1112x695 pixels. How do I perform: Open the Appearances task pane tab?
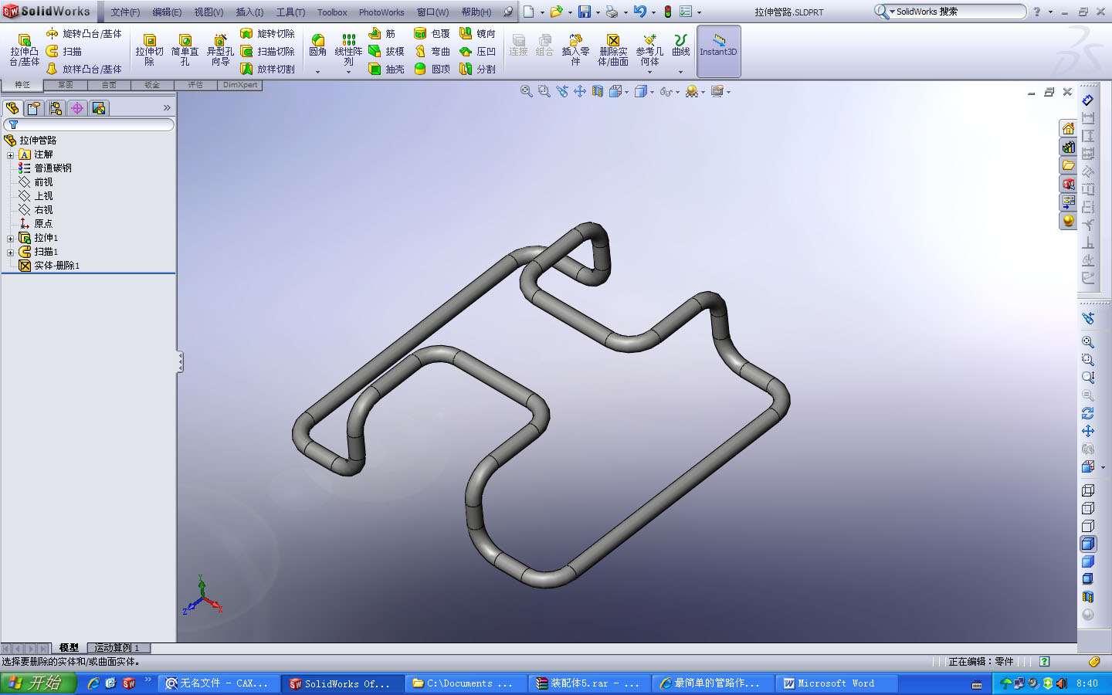1068,221
